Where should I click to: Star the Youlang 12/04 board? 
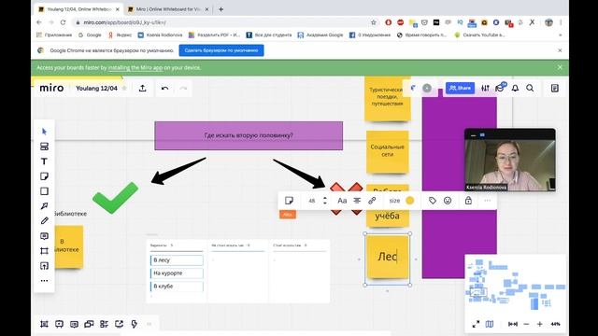click(124, 88)
